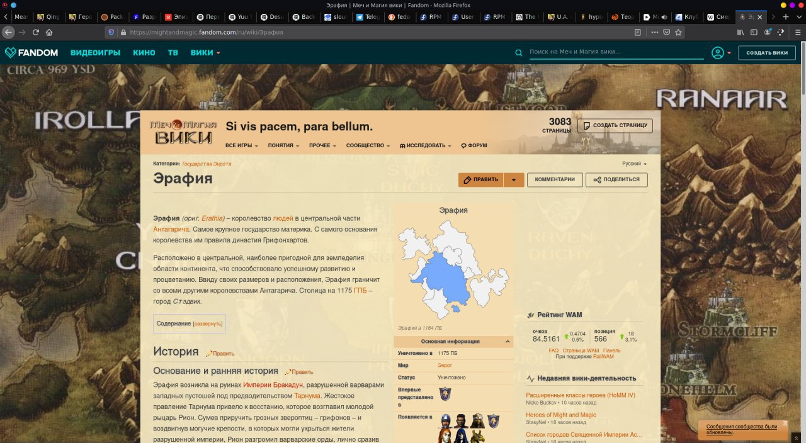The image size is (806, 443).
Task: Open the dropdown arrow next to ПРАВИТЬ
Action: (x=514, y=180)
